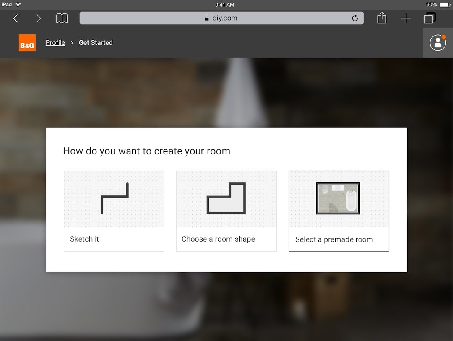Choose the Sketch it card
The width and height of the screenshot is (453, 341).
pyautogui.click(x=114, y=211)
